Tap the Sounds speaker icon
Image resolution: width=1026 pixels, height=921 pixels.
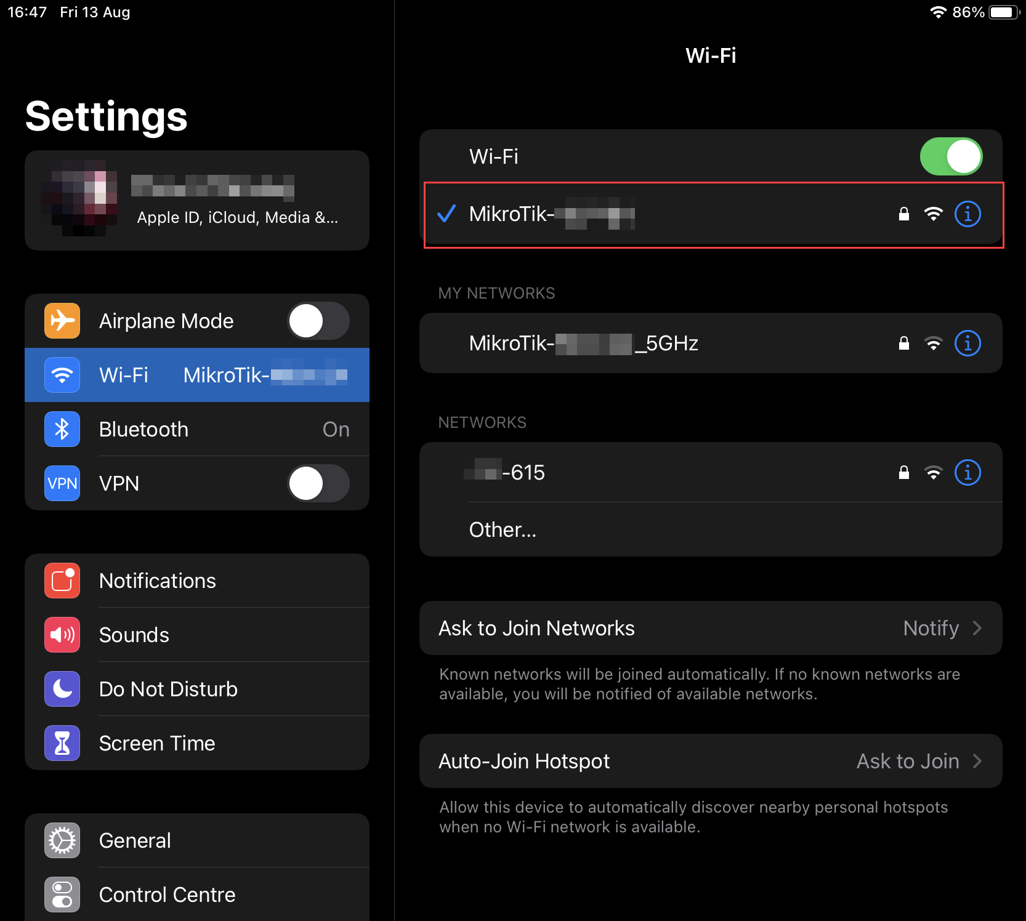[x=62, y=635]
